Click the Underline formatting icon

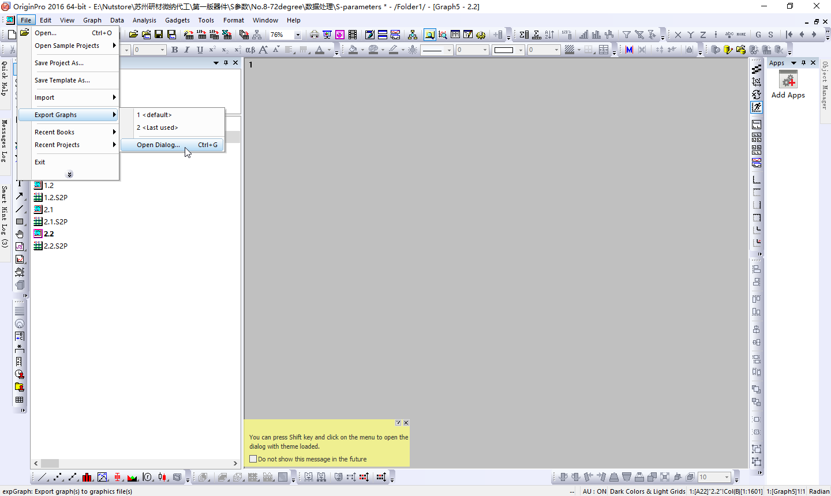pos(200,50)
